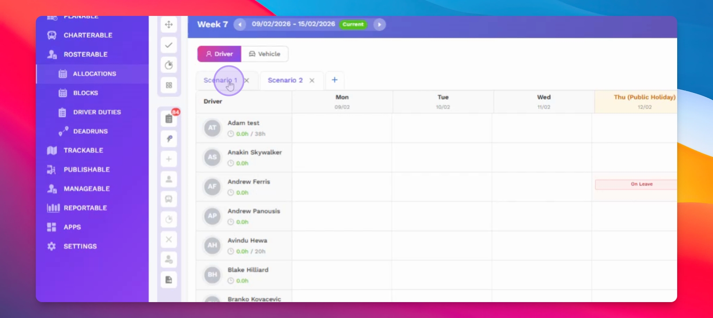Click the stopwatch tool icon
Viewport: 713px width, 318px height.
[x=169, y=65]
